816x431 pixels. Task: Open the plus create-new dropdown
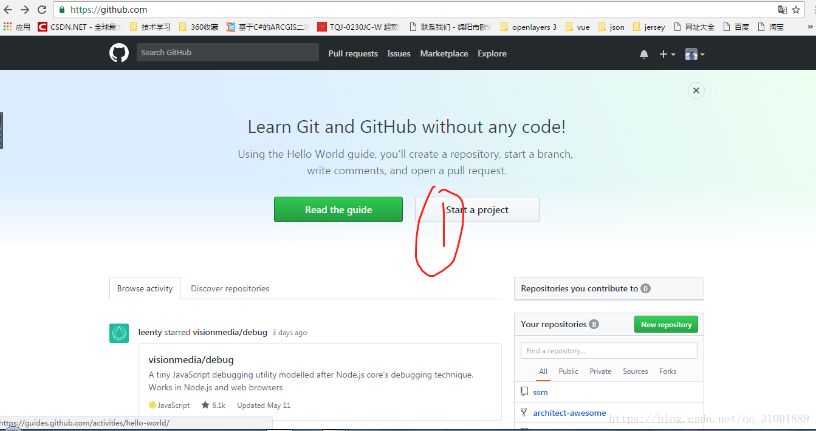(x=667, y=54)
